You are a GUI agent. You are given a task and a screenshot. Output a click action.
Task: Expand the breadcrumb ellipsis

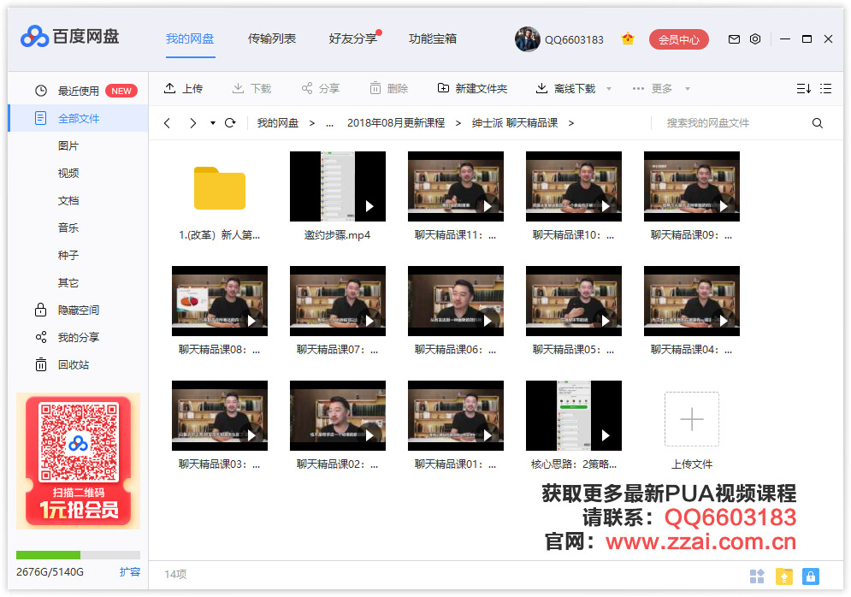point(329,124)
